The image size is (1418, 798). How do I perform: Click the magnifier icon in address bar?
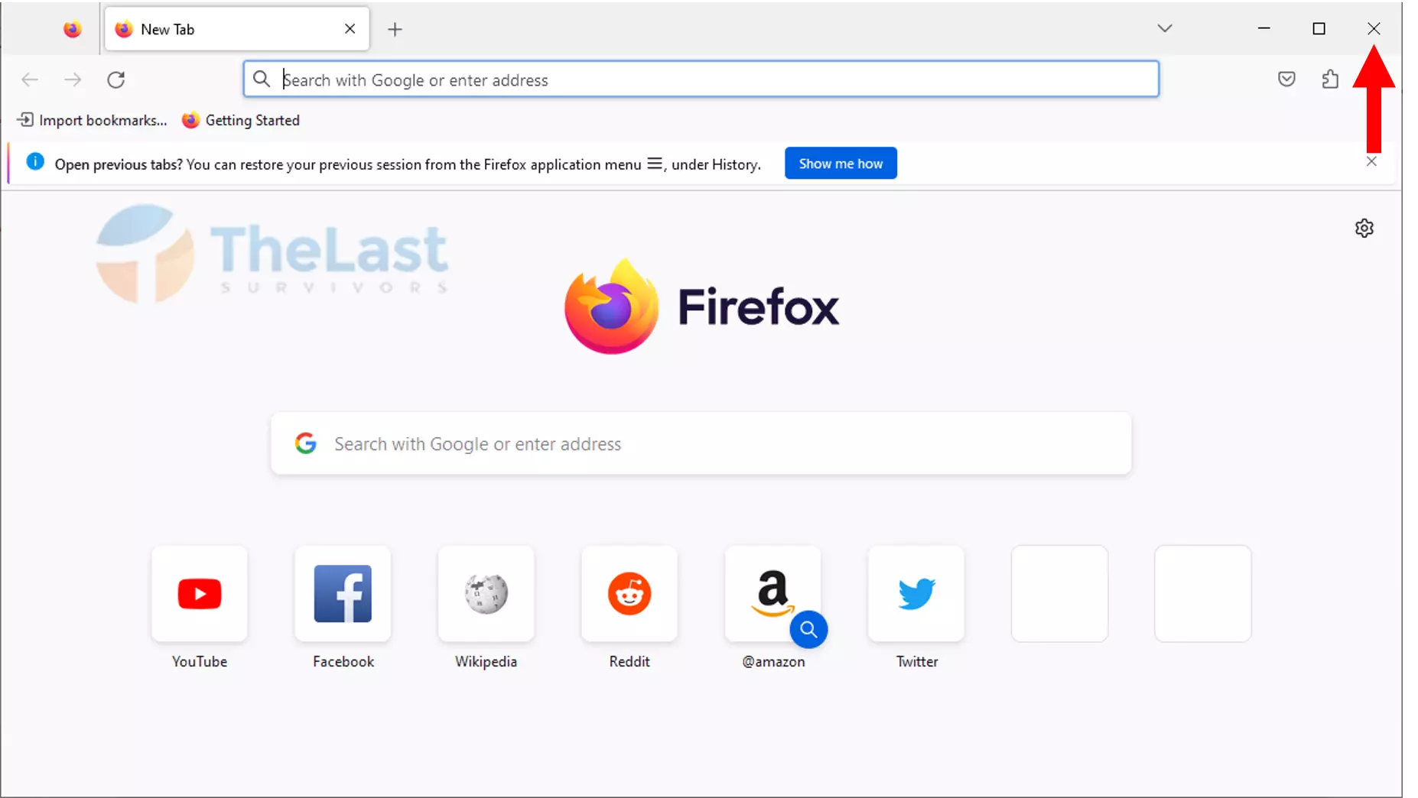262,79
